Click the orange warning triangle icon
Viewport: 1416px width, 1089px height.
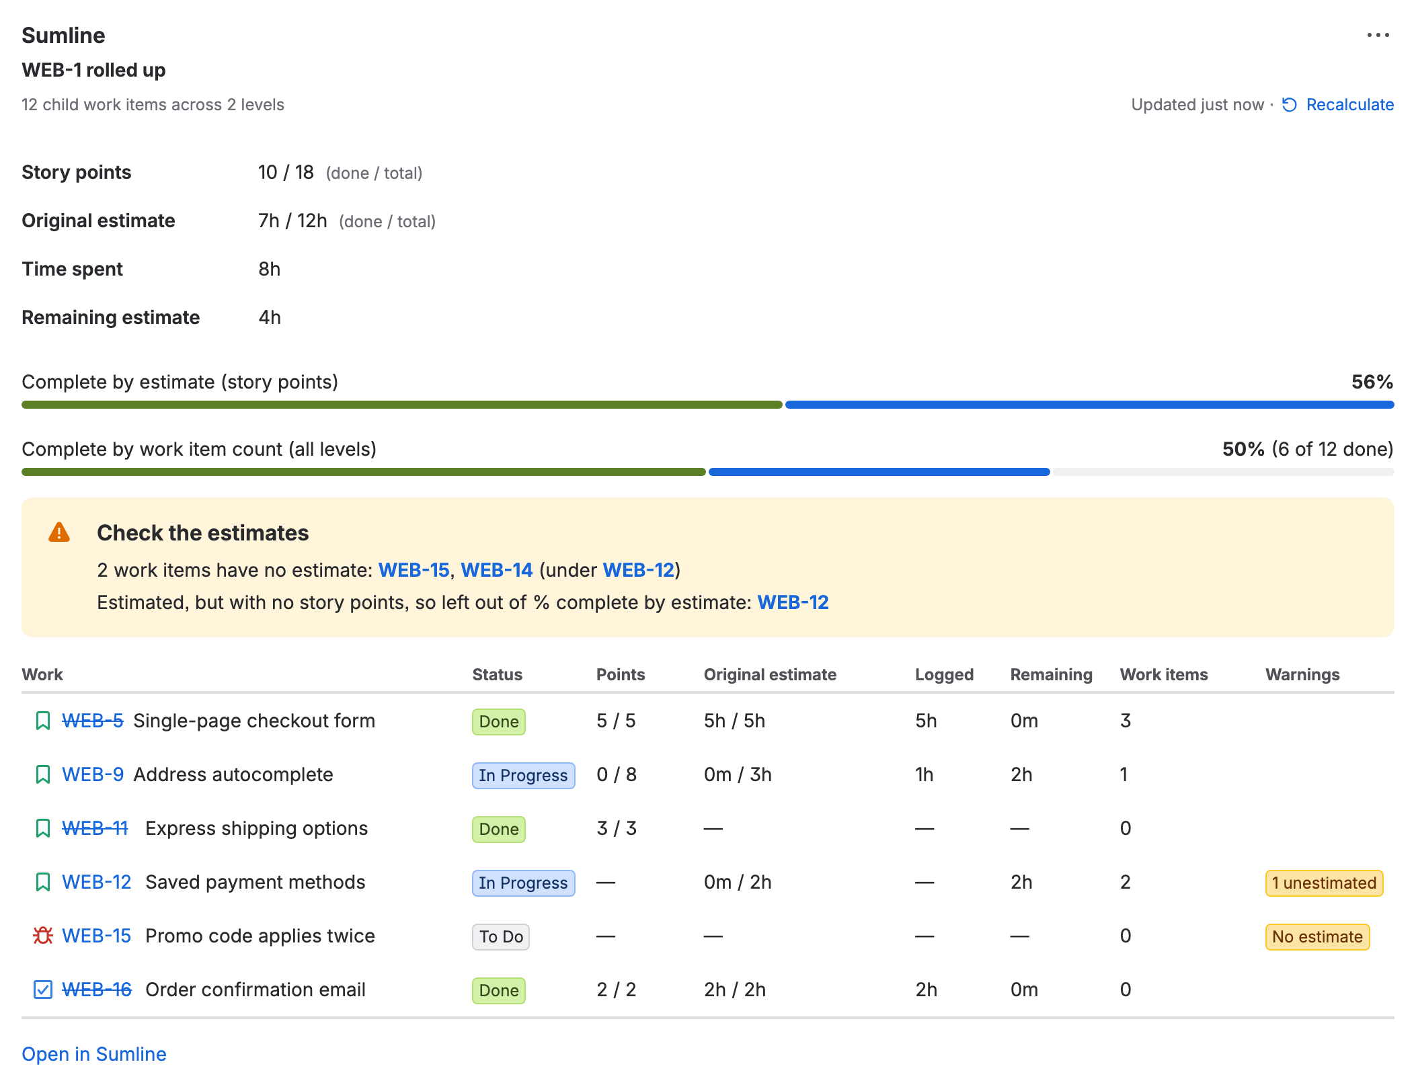59,532
